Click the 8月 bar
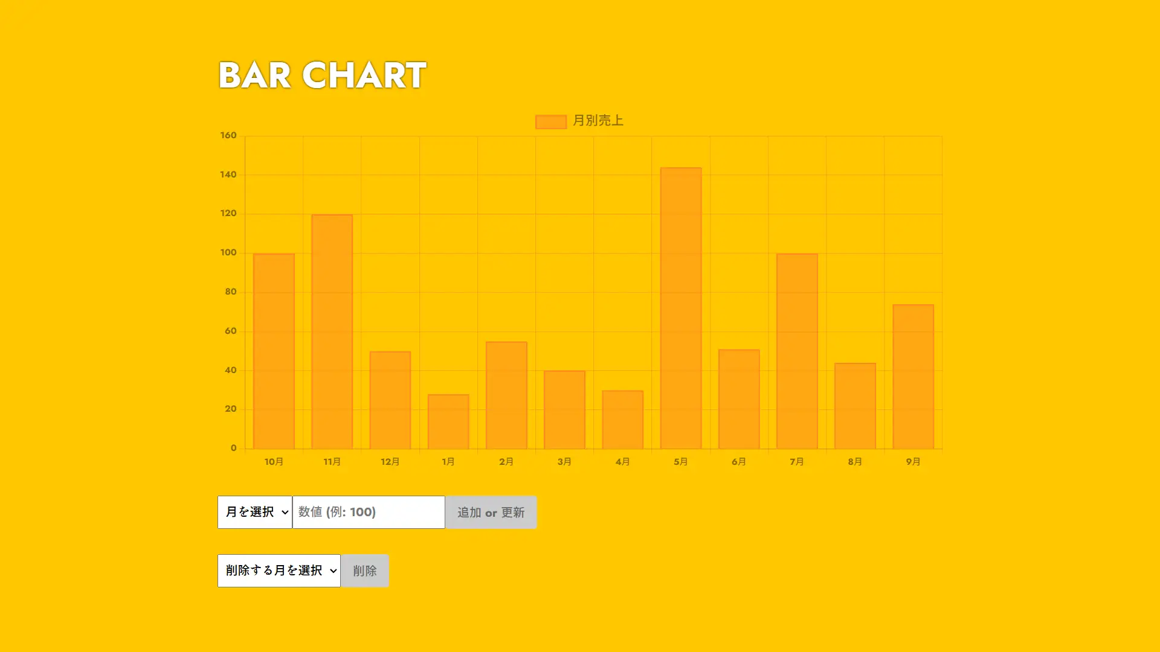Viewport: 1160px width, 652px height. [x=855, y=406]
